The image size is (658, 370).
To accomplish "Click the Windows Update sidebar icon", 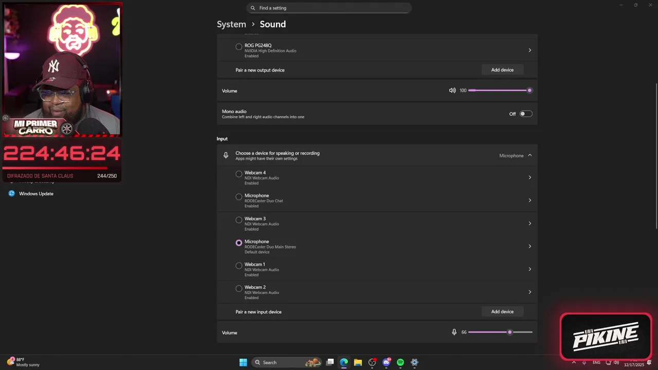I will point(11,194).
